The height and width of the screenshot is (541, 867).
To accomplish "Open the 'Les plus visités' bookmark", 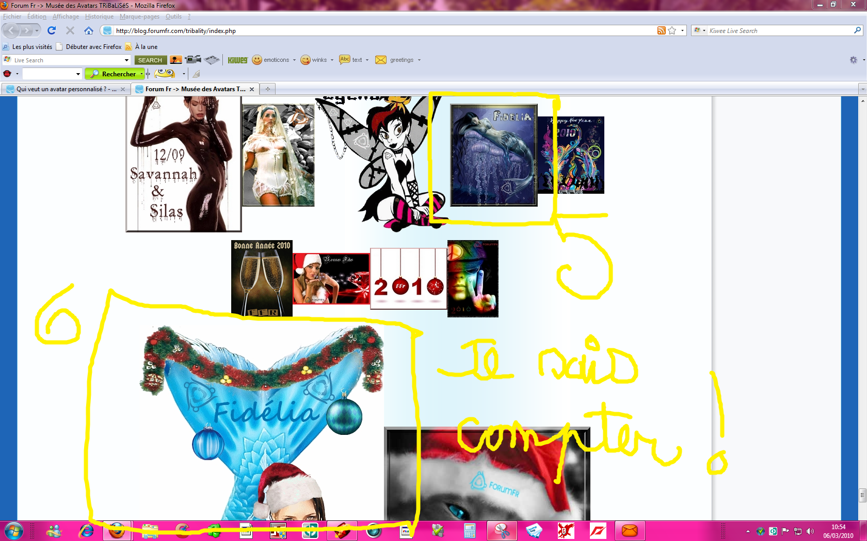I will (x=32, y=47).
